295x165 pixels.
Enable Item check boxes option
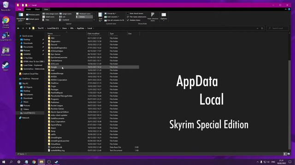click(135, 13)
